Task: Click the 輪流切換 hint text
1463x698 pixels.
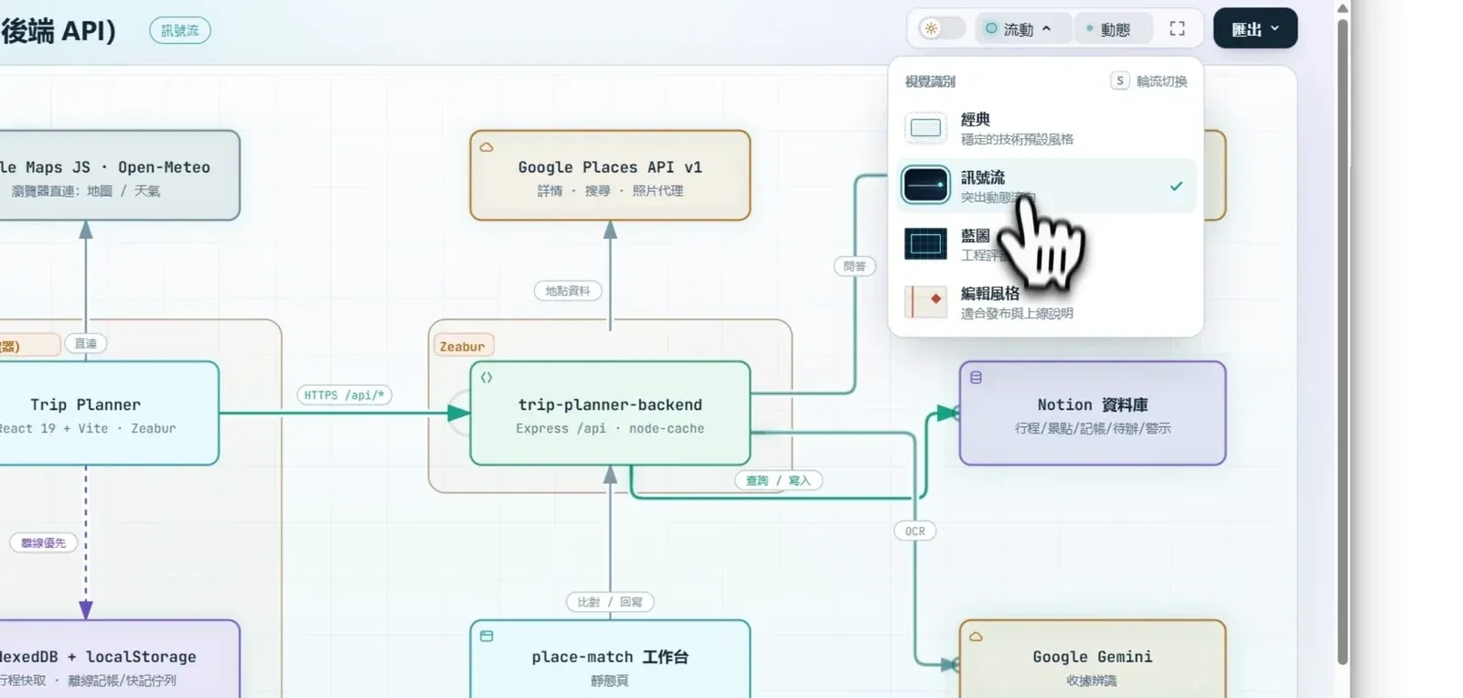Action: tap(1161, 81)
